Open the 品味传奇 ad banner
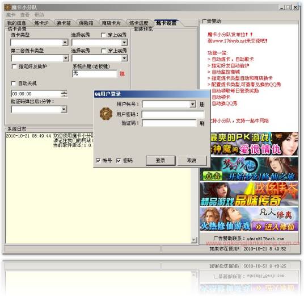 click(249, 194)
